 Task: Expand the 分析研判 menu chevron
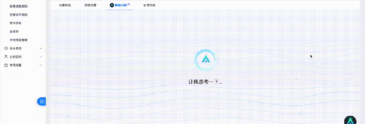click(x=41, y=57)
